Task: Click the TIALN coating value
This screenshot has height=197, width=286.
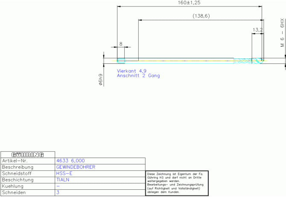Action: tap(63, 180)
